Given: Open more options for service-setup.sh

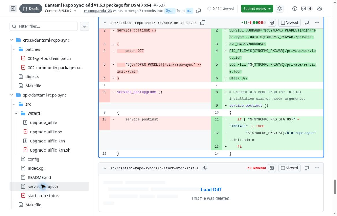Looking at the screenshot, I should pos(317,23).
